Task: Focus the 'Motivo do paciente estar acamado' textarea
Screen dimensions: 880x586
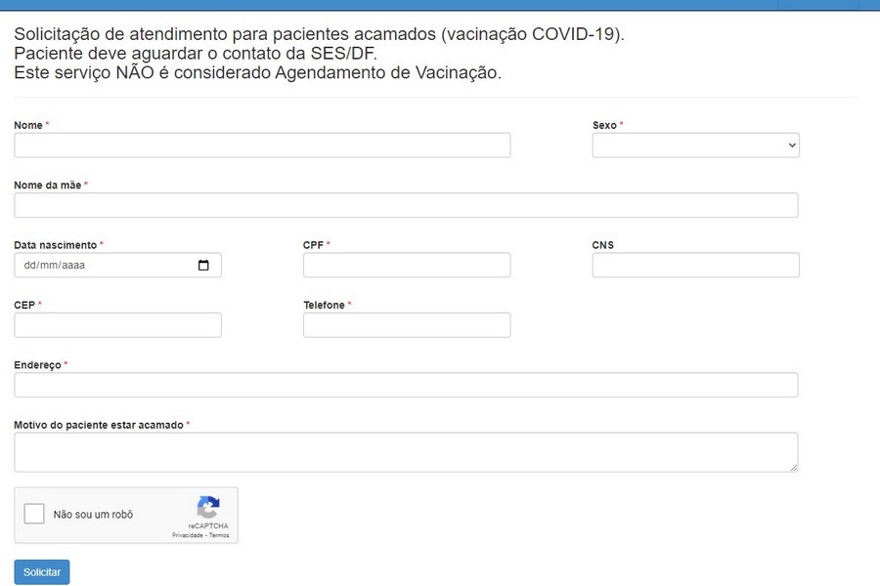Action: tap(406, 452)
